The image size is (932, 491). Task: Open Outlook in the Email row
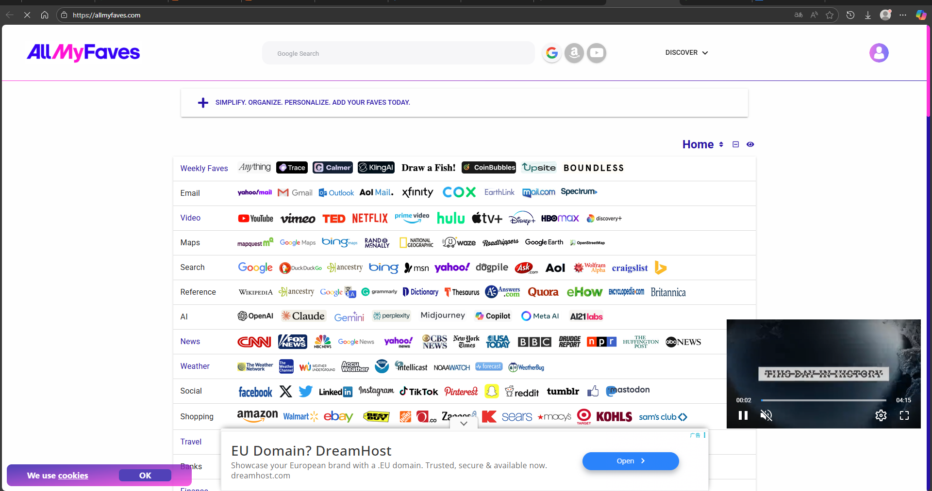336,193
